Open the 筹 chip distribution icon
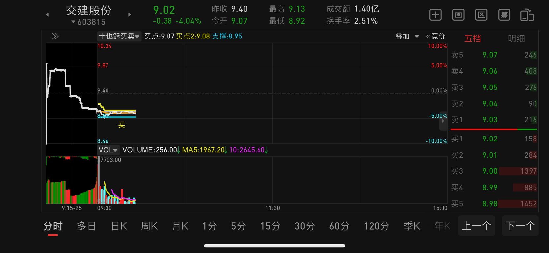Image resolution: width=549 pixels, height=253 pixels. click(x=504, y=15)
